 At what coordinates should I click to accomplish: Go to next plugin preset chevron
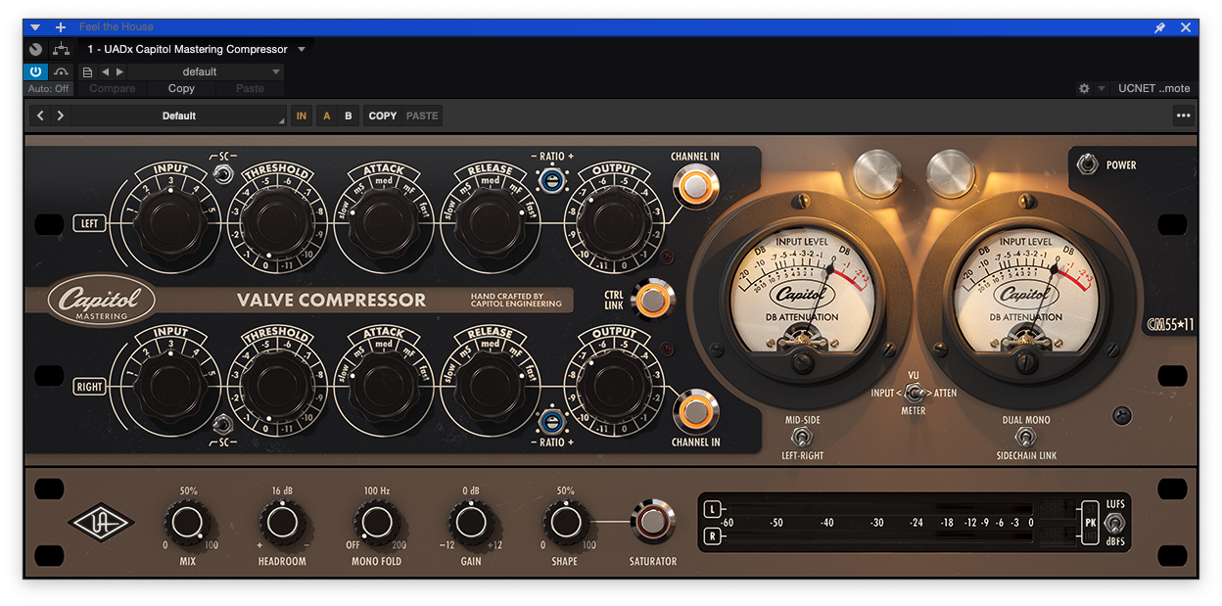(61, 116)
